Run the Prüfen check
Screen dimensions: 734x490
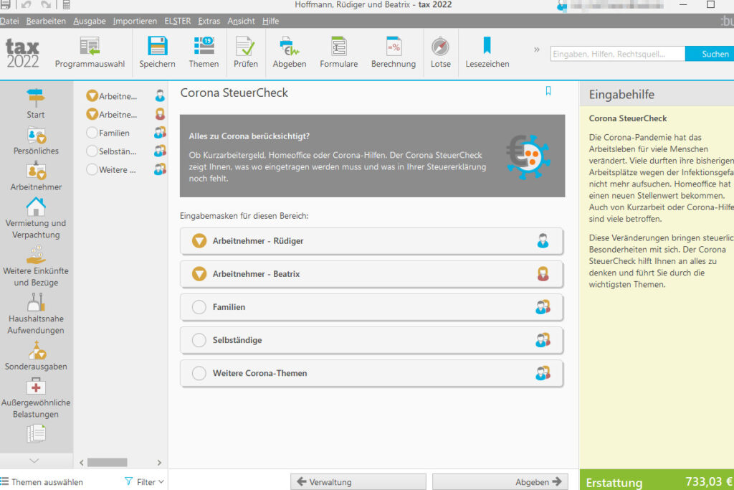point(246,52)
